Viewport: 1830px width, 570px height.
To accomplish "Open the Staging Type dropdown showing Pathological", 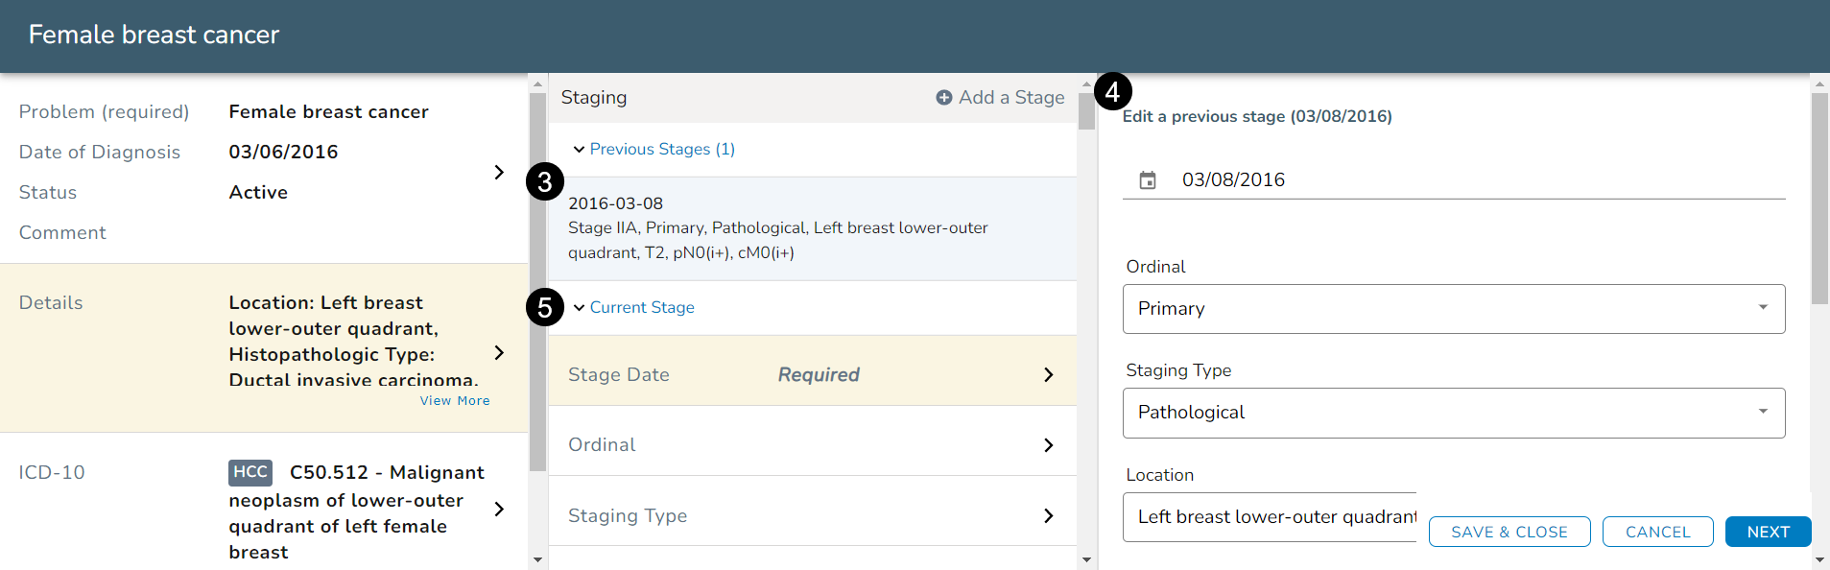I will coord(1453,413).
